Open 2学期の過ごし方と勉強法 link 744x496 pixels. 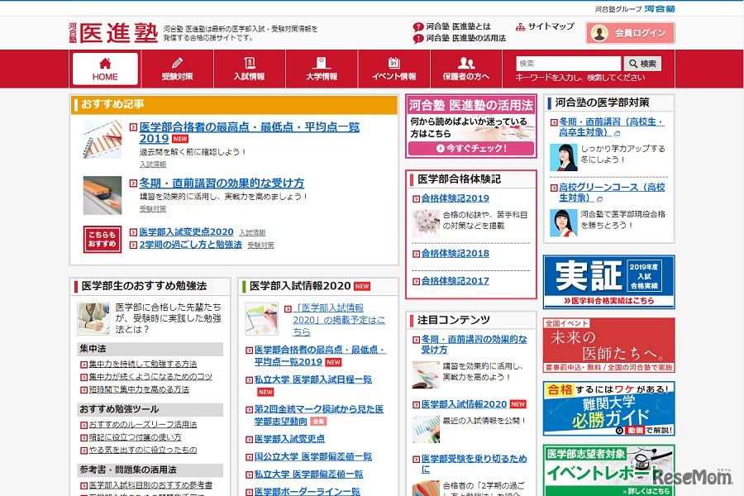tap(190, 245)
